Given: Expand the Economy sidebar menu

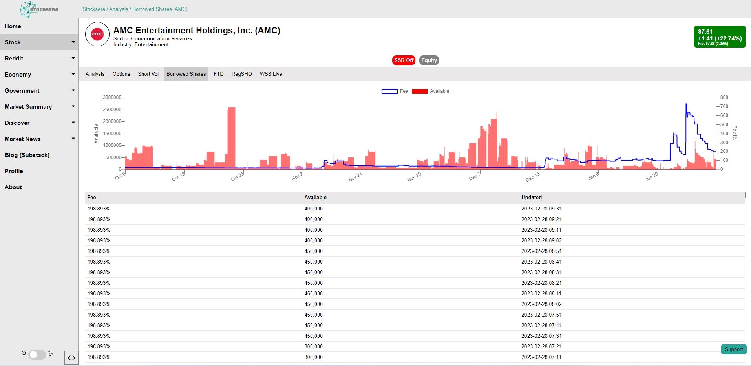Looking at the screenshot, I should [x=39, y=74].
